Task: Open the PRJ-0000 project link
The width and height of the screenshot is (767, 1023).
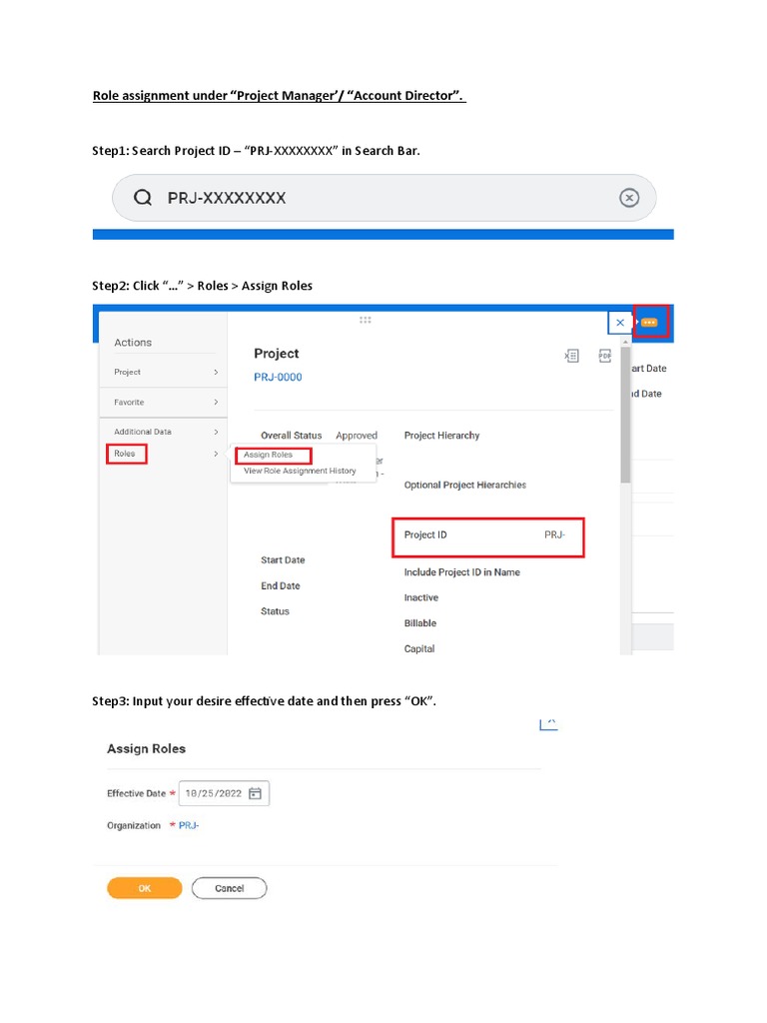Action: (278, 377)
